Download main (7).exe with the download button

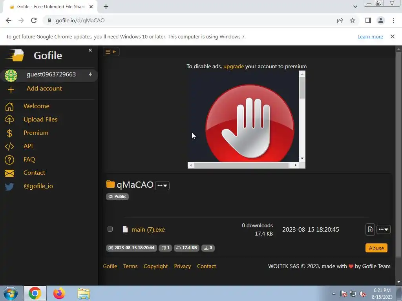click(x=370, y=229)
